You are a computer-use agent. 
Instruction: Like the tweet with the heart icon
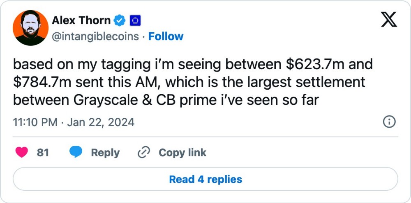pyautogui.click(x=22, y=153)
